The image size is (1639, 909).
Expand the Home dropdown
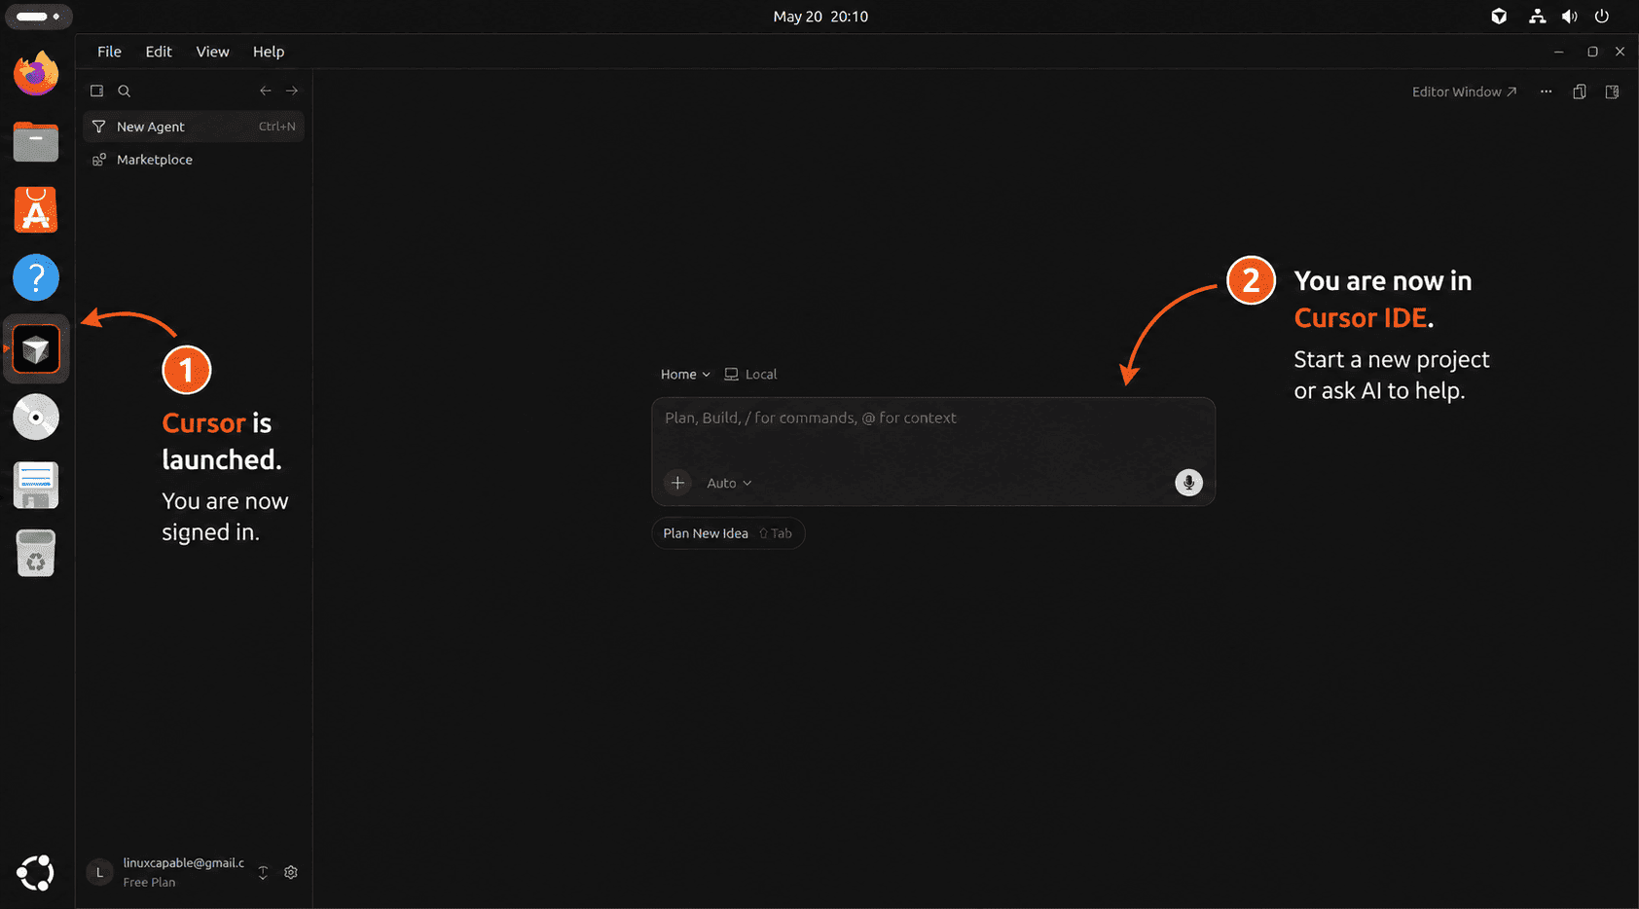coord(685,374)
